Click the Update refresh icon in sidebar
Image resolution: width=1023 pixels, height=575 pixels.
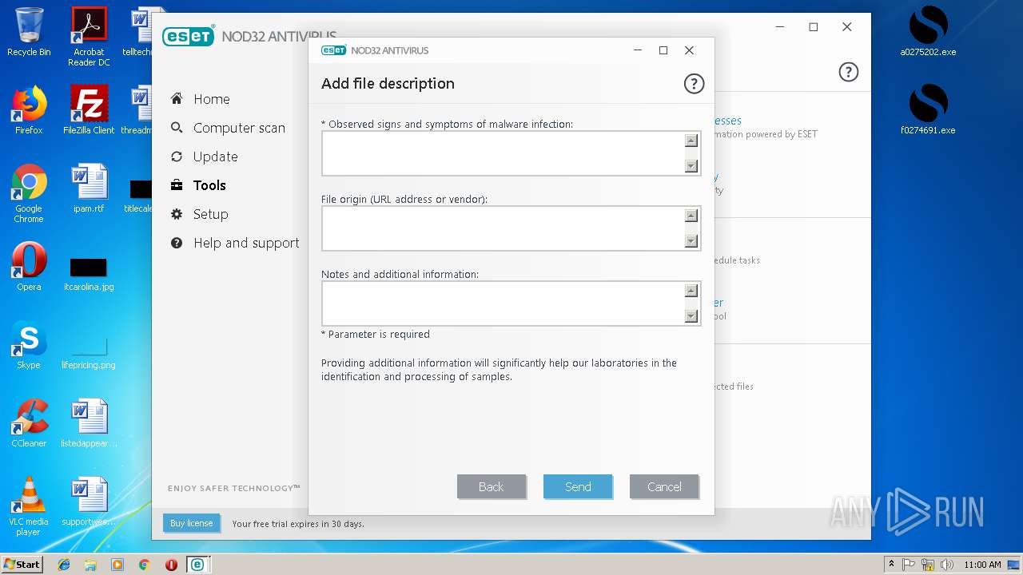(x=177, y=157)
